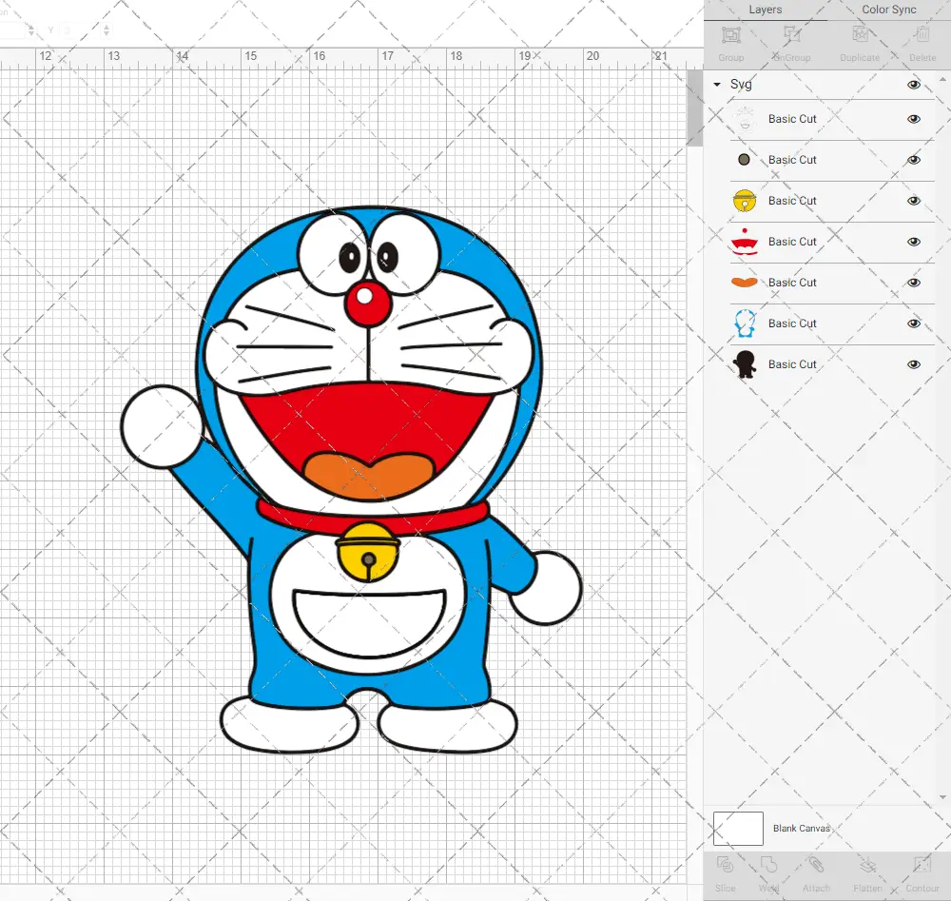The height and width of the screenshot is (901, 951).
Task: Select the black silhouette layer thumbnail
Action: (x=745, y=364)
